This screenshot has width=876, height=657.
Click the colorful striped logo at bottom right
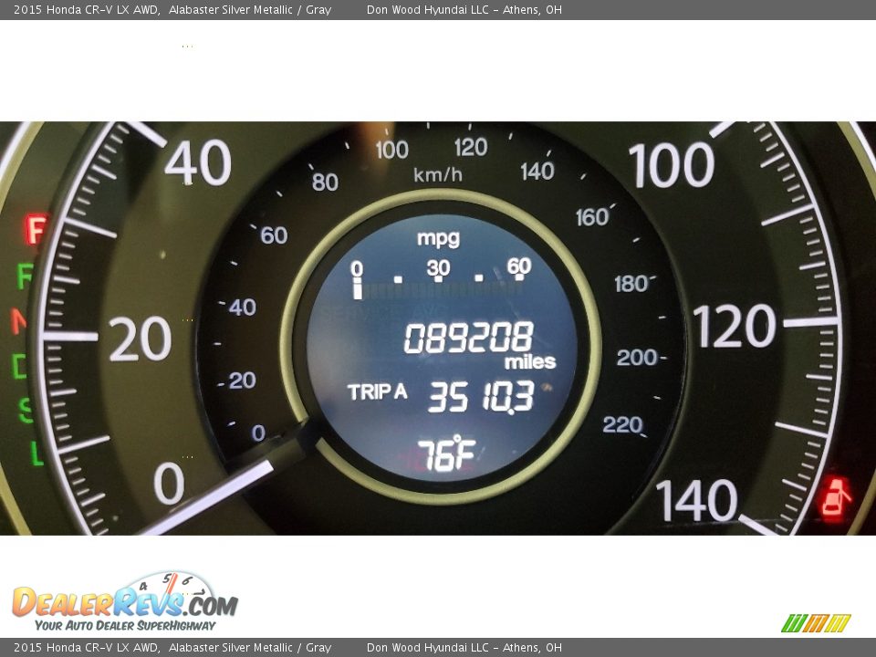[x=816, y=623]
